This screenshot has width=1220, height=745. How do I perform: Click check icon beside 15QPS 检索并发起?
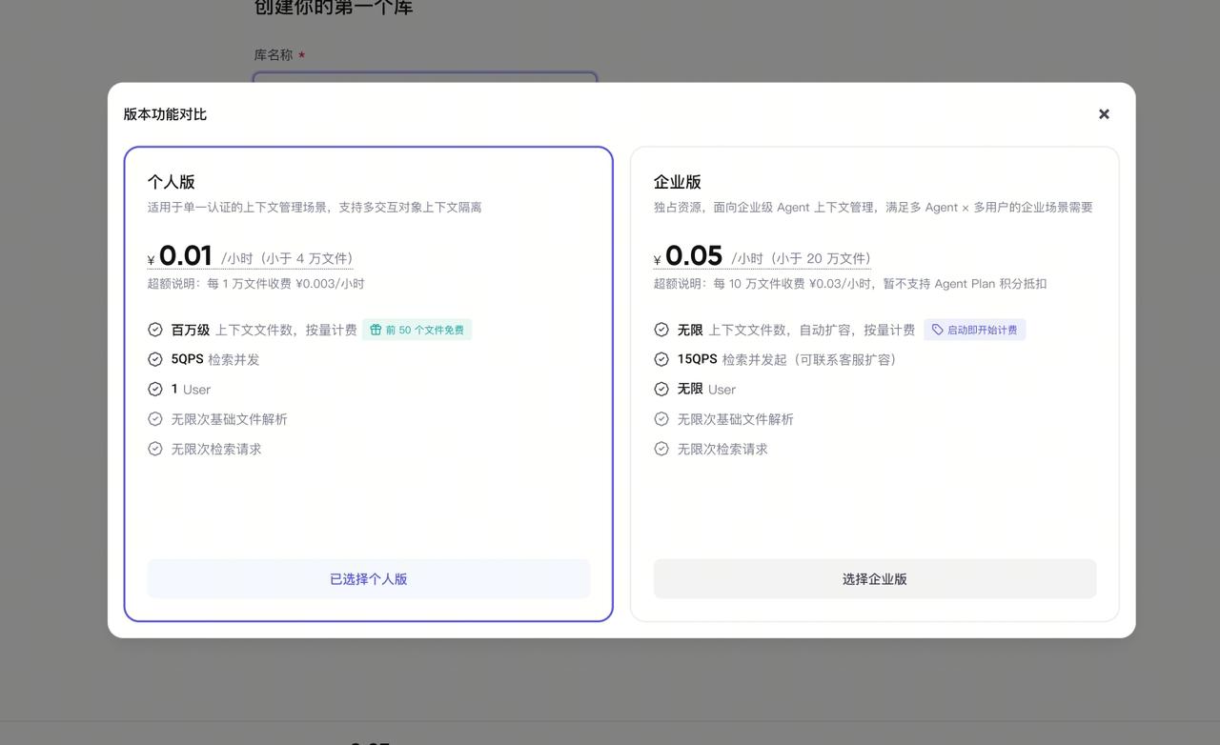(661, 359)
